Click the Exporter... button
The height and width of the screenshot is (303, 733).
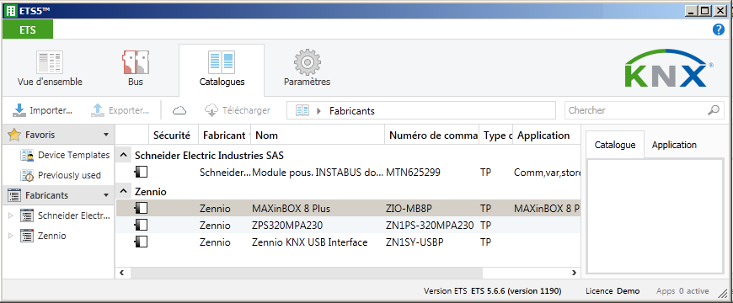(x=120, y=110)
